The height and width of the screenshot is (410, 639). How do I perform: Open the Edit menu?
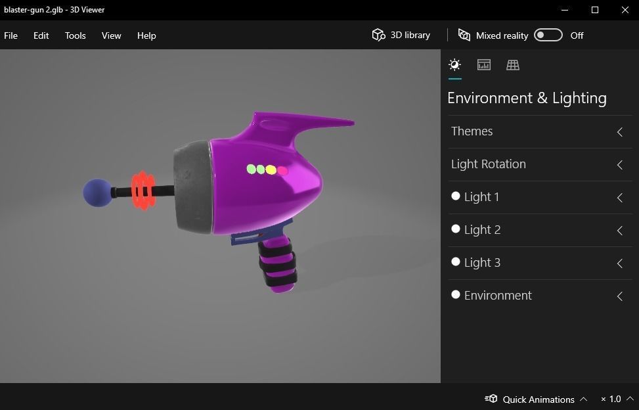pyautogui.click(x=41, y=35)
